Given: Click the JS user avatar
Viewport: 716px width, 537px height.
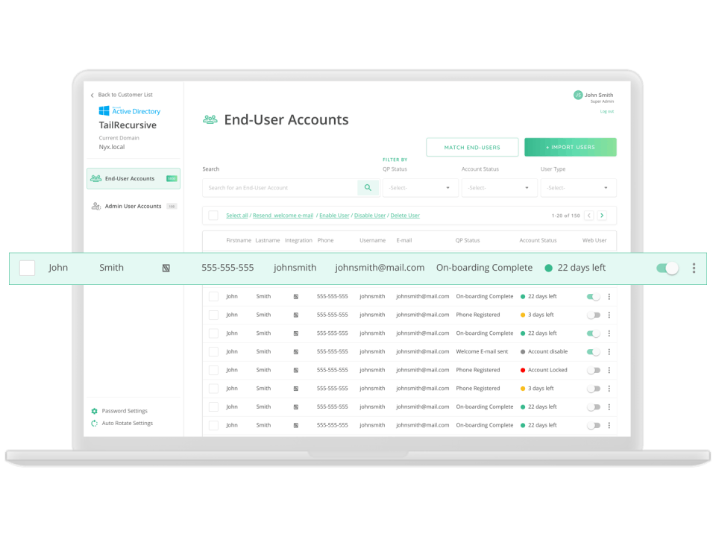Looking at the screenshot, I should coord(578,95).
